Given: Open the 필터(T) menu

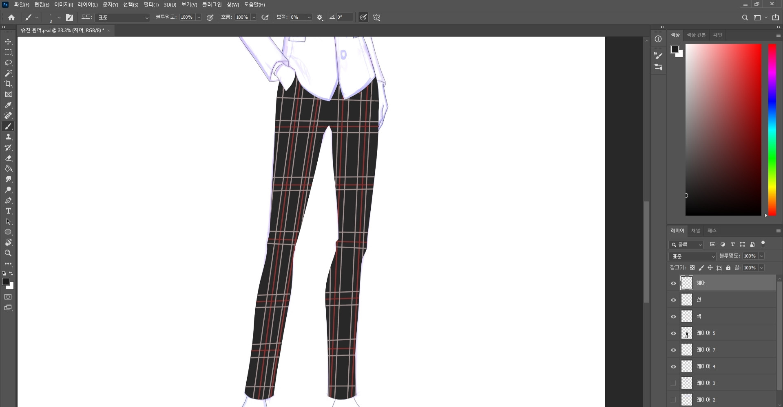Looking at the screenshot, I should coord(151,4).
